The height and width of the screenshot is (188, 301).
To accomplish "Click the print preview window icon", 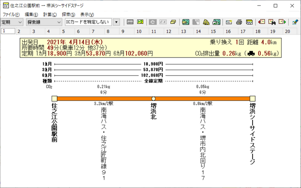I will (249, 22).
